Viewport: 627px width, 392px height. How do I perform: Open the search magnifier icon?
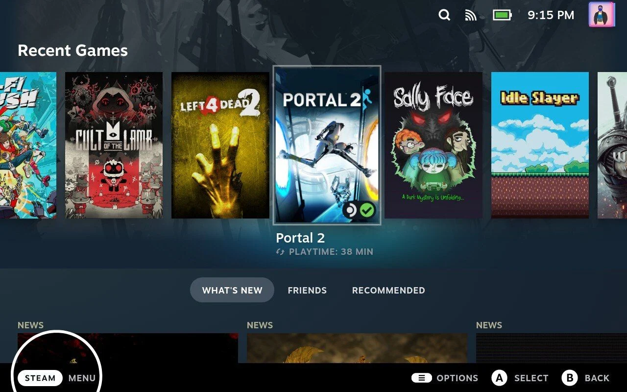click(x=444, y=15)
